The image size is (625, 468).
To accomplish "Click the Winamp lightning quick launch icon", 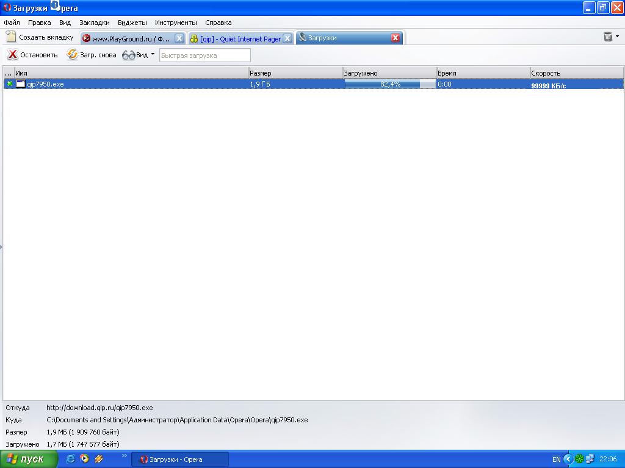I will [x=99, y=459].
